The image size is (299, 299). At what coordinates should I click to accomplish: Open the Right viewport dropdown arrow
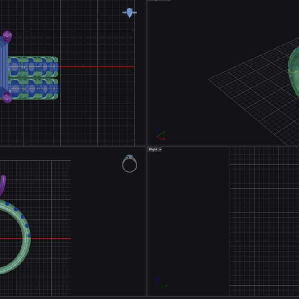[160, 149]
